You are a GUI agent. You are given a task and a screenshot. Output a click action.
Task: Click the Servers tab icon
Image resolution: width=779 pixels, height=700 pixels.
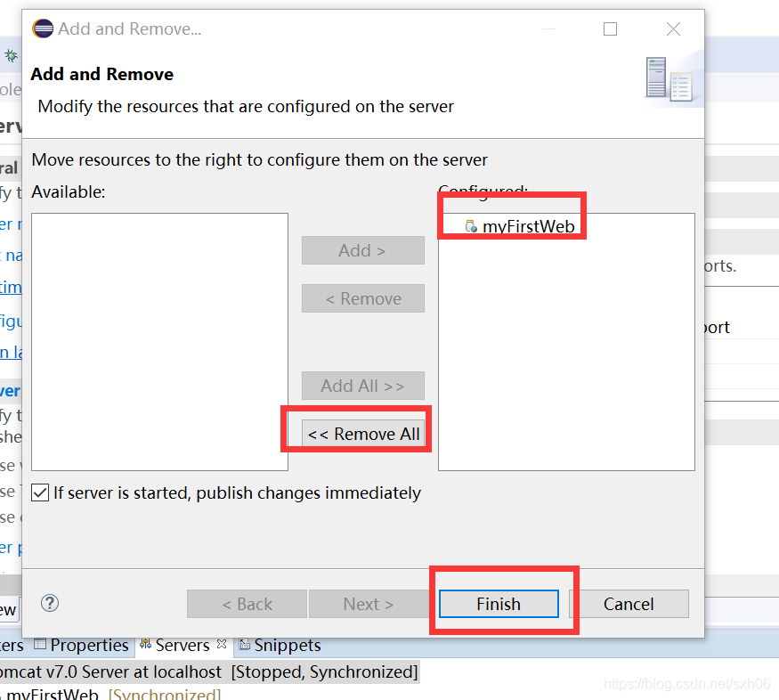click(x=146, y=645)
